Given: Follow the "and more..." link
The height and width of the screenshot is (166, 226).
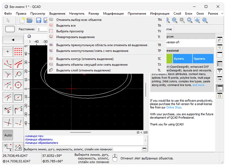Looking at the screenshot, I should click(x=199, y=85).
